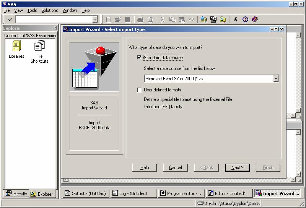
Task: Expand the command box dropdown arrow
Action: click(95, 19)
